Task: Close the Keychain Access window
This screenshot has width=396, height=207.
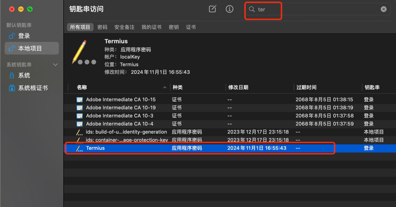Action: (12, 9)
